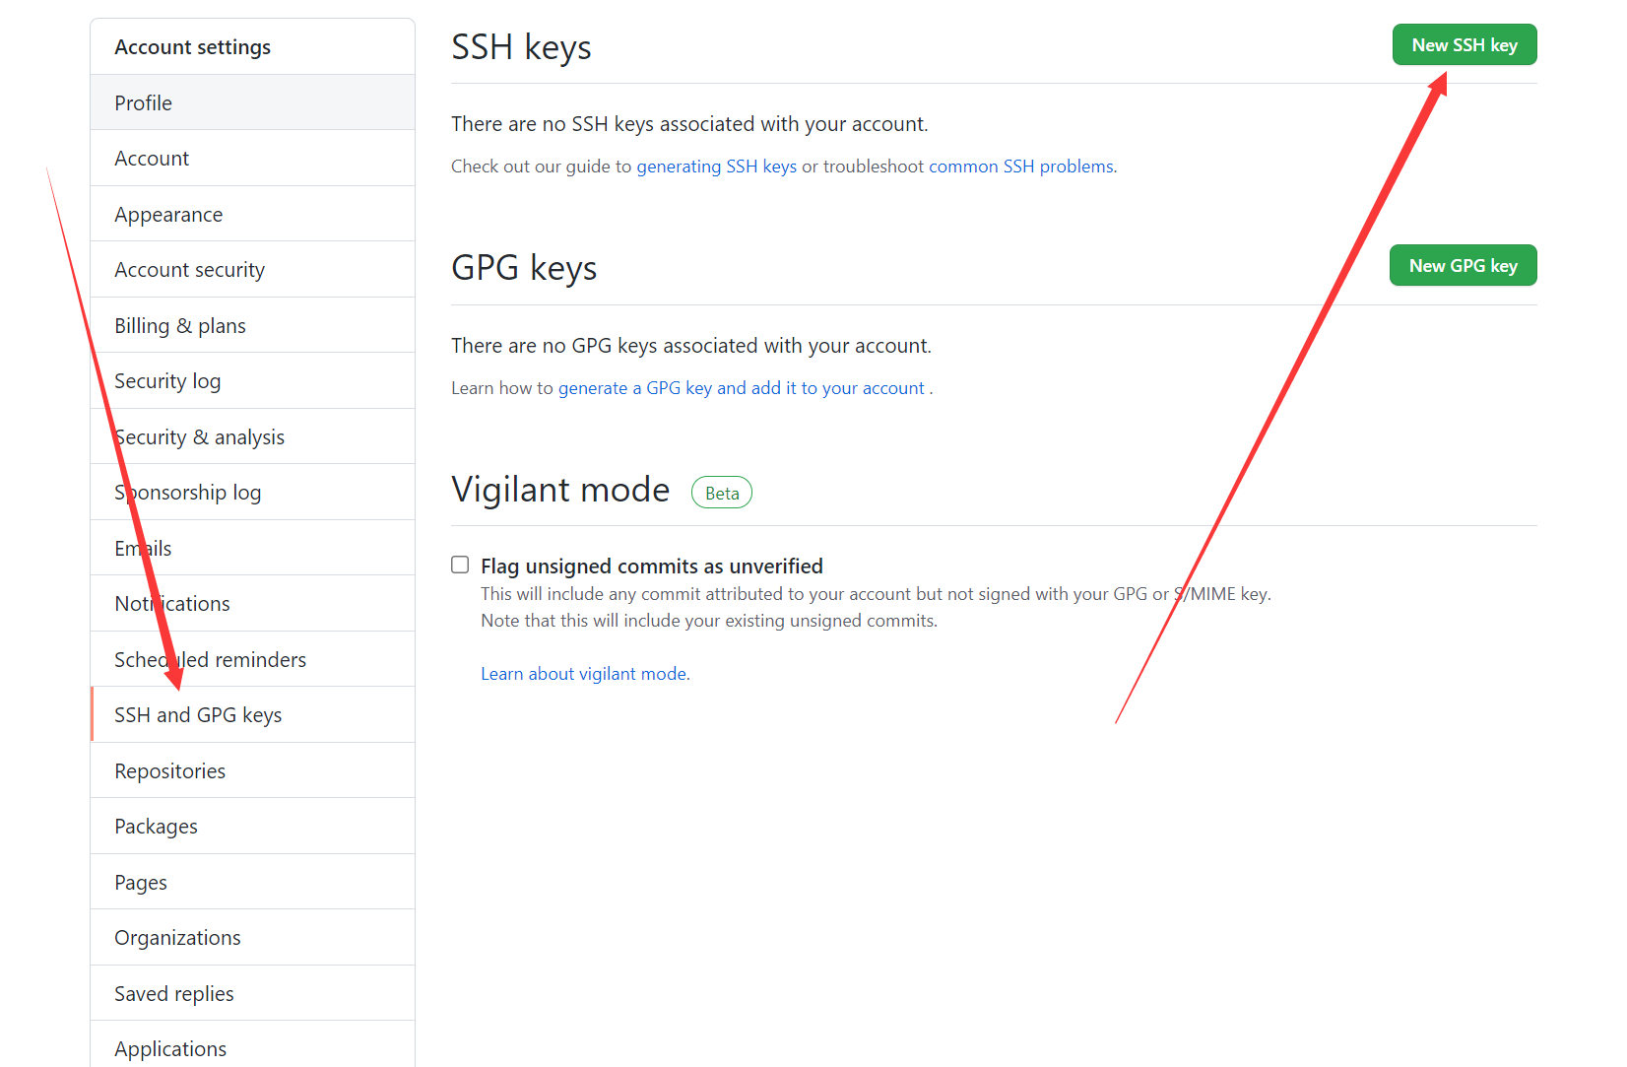Click 'There are no SSH keys' message
This screenshot has height=1067, width=1627.
click(689, 124)
